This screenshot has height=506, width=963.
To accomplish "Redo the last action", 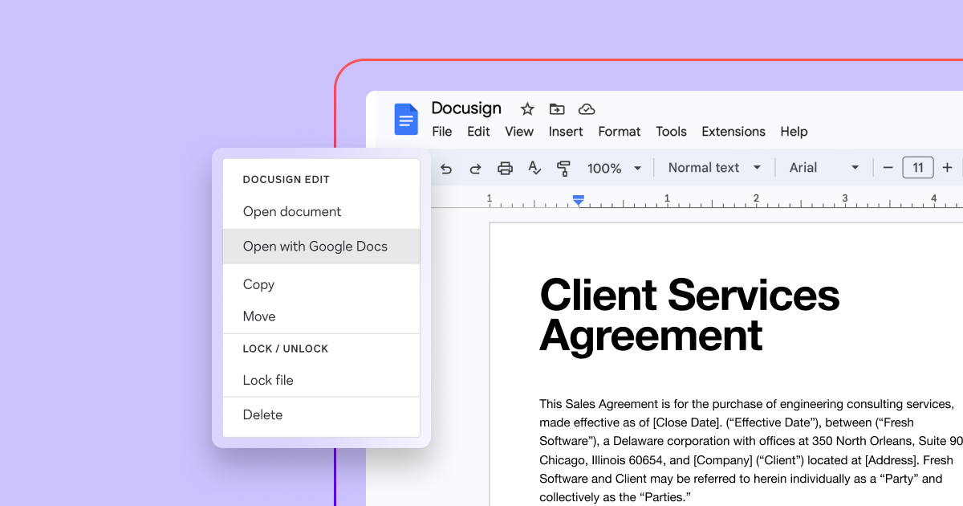I will point(475,168).
